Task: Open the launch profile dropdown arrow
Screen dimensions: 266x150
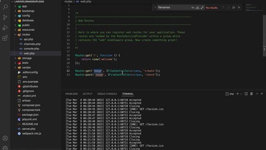Action: 241,94
